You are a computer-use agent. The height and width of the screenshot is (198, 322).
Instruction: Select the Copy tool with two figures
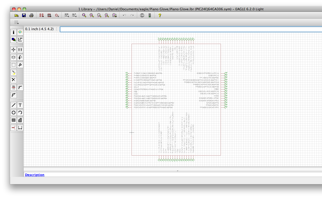(20, 50)
